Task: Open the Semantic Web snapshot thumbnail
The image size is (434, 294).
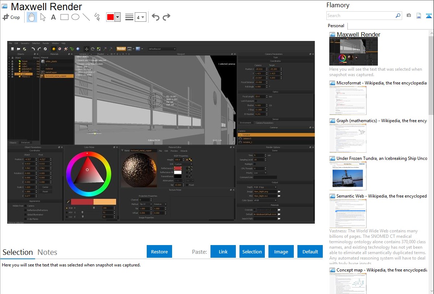Action: (348, 214)
